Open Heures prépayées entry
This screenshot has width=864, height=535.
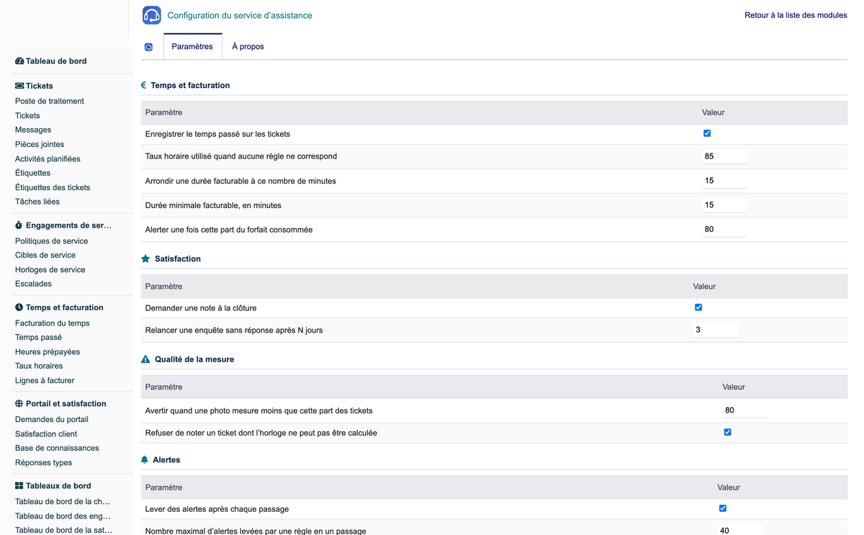(x=48, y=352)
